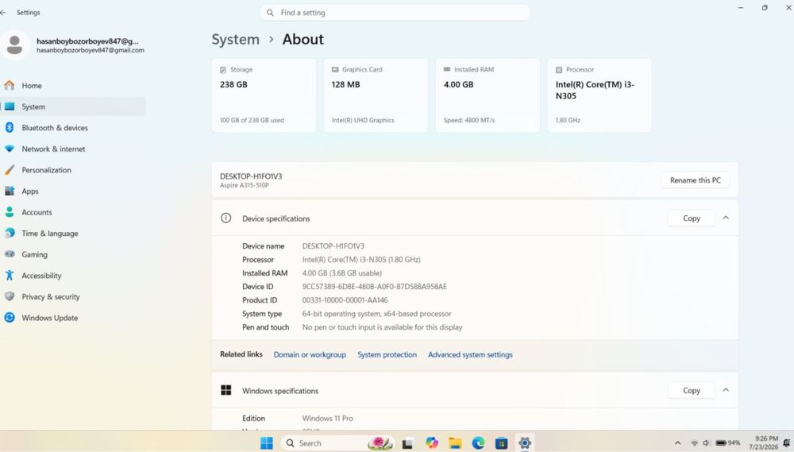Screen dimensions: 794x452
Task: Open the Processor i3-N305 card
Action: coord(599,95)
